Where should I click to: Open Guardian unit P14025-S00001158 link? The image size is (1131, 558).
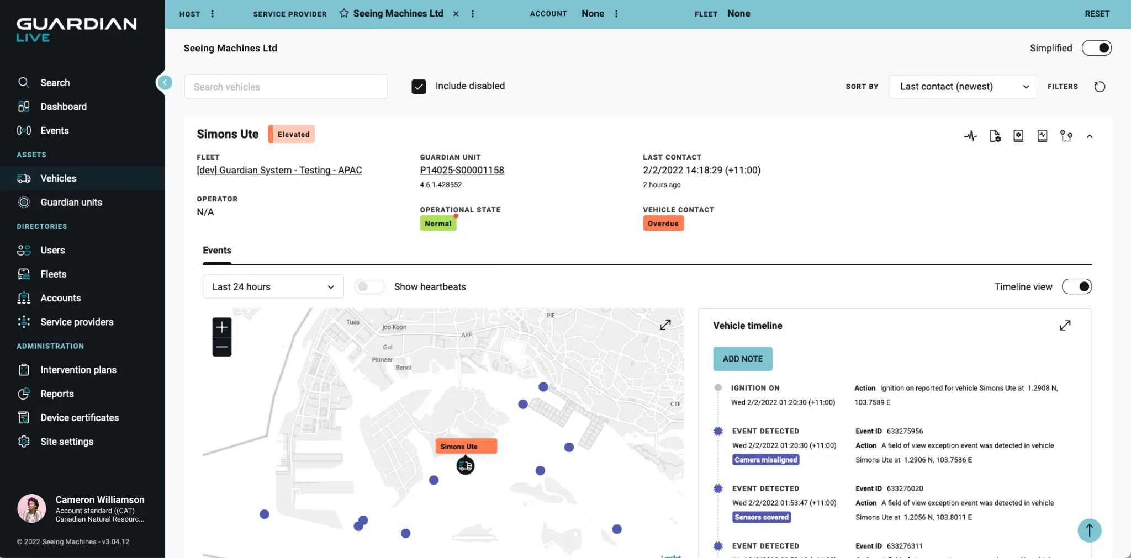click(x=462, y=170)
